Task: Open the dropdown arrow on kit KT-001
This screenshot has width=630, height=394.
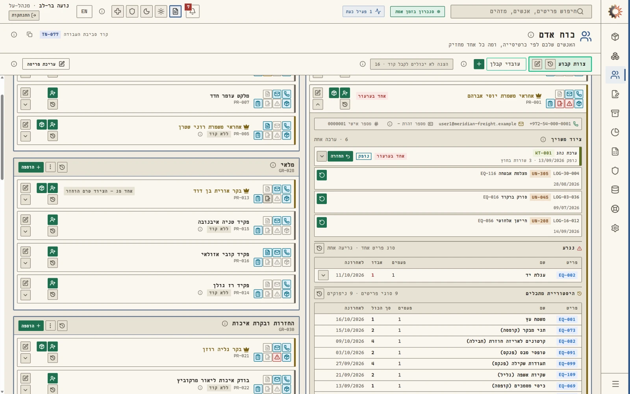Action: [x=322, y=156]
